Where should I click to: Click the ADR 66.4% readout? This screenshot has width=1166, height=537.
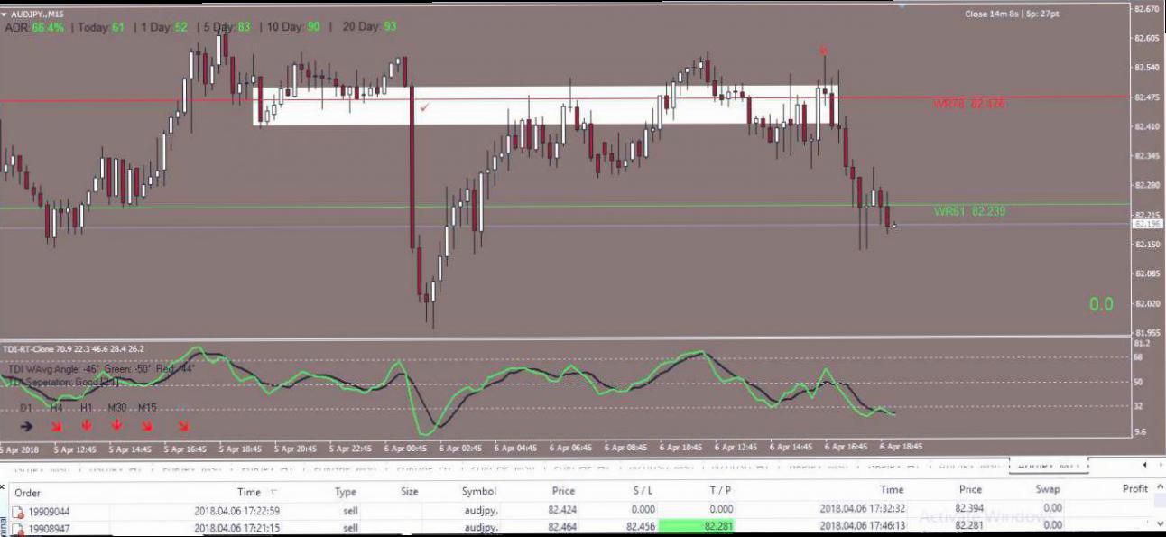[35, 28]
